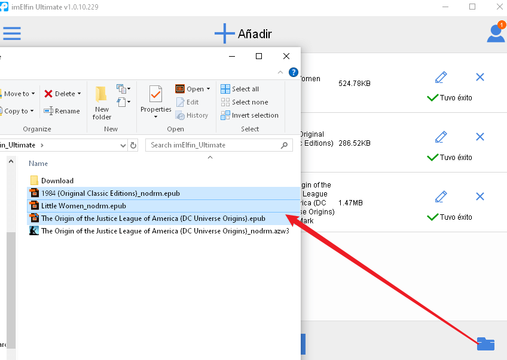Image resolution: width=507 pixels, height=360 pixels.
Task: Remove the 286.52KB book entry
Action: pyautogui.click(x=480, y=137)
